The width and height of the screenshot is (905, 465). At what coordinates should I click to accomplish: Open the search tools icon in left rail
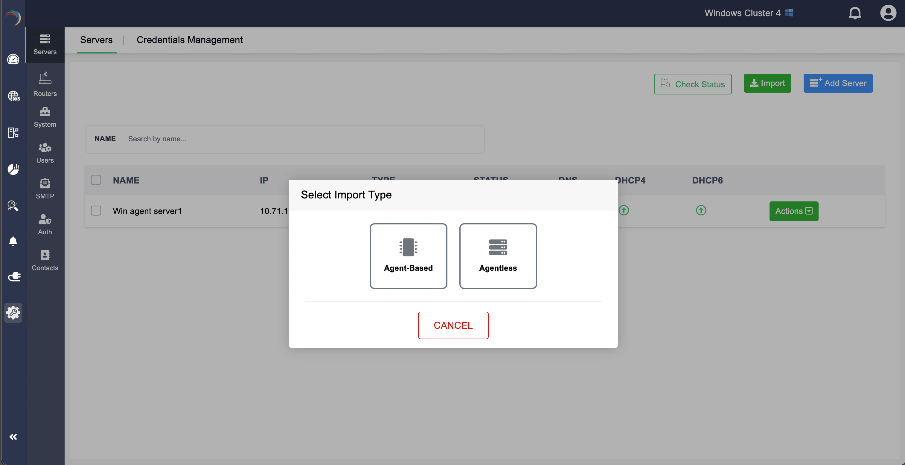pyautogui.click(x=13, y=206)
